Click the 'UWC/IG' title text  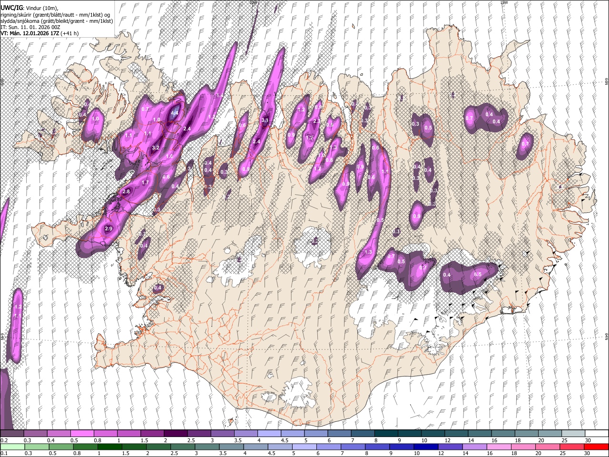[11, 8]
